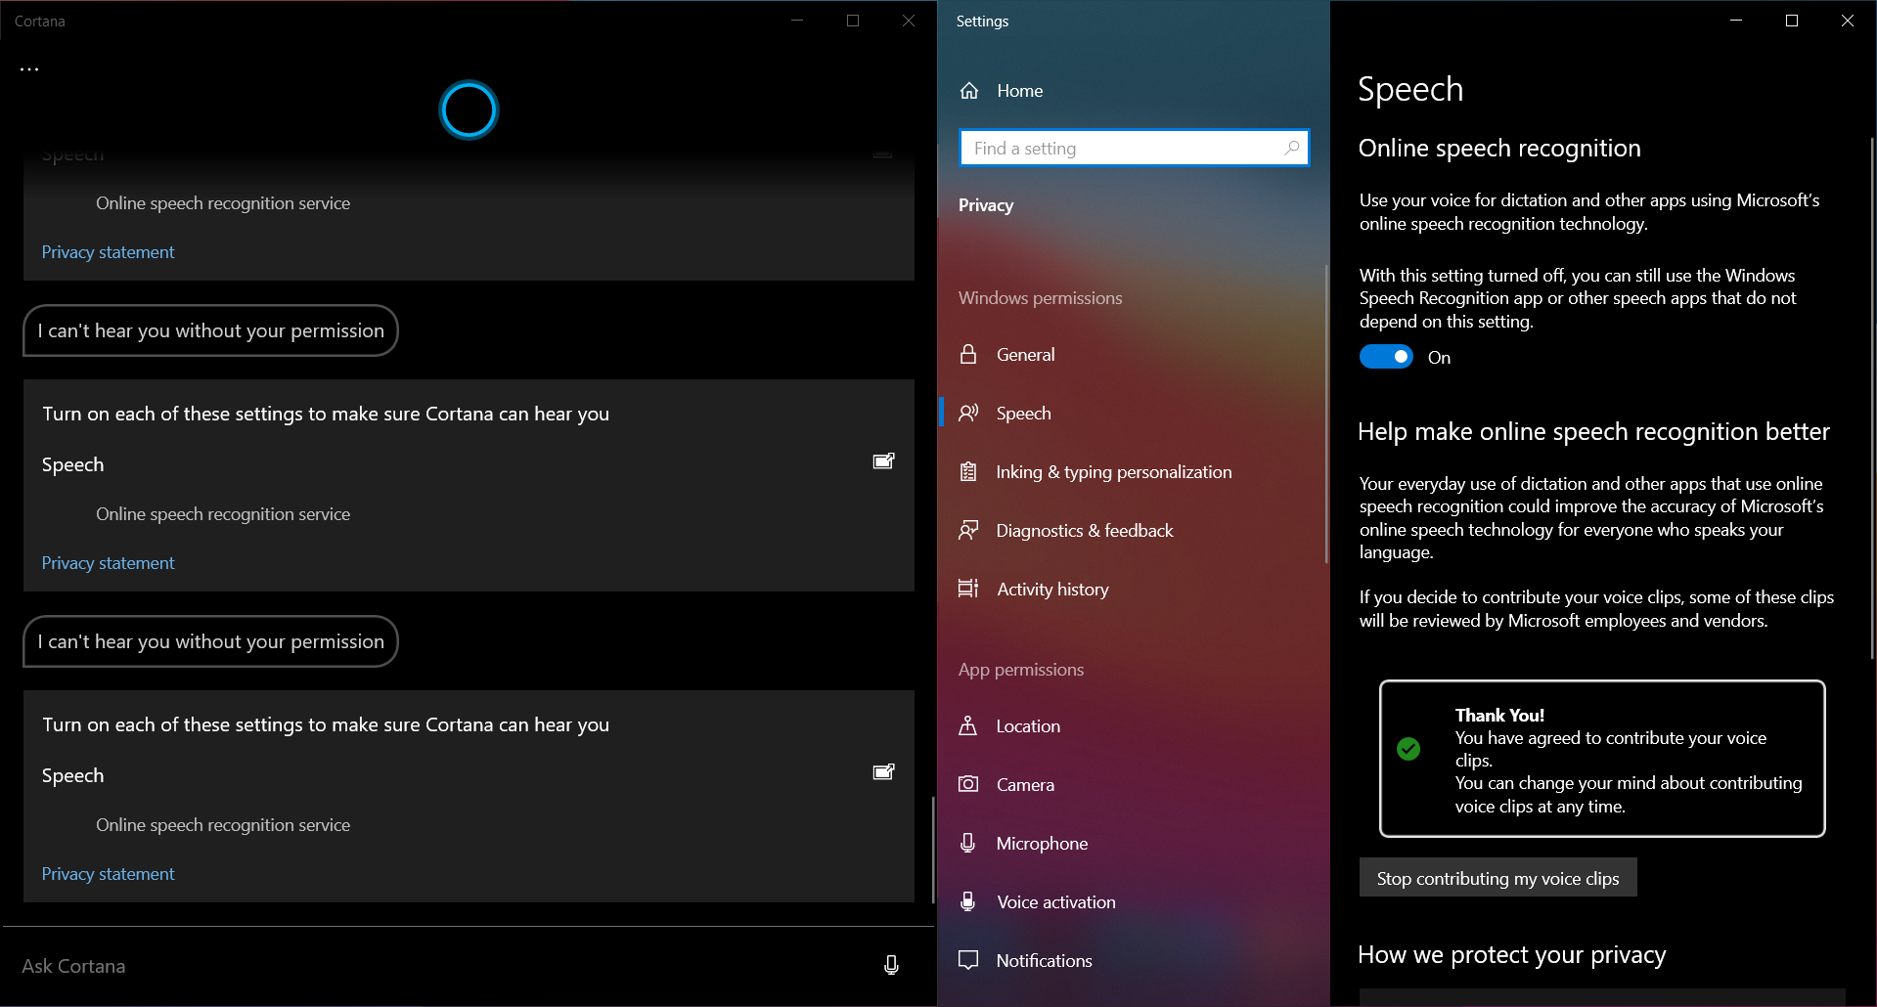Open the Speech settings icon in bottom Cortana card
1877x1007 pixels.
[x=884, y=772]
